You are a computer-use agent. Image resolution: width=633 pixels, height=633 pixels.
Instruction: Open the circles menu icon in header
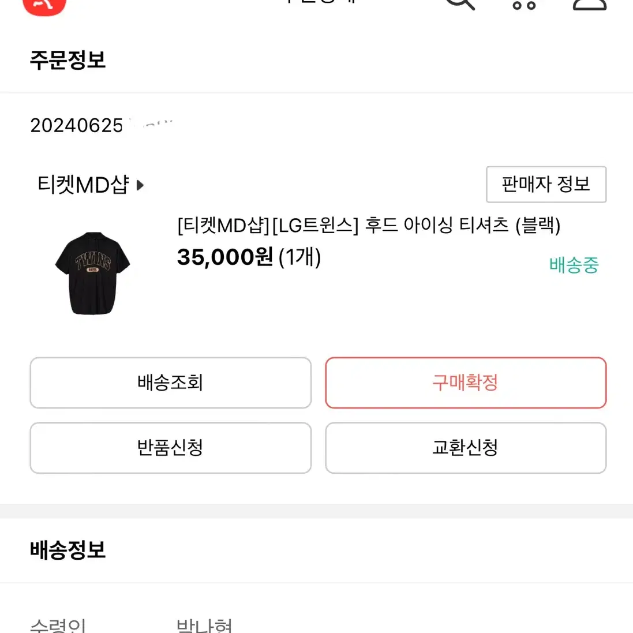pyautogui.click(x=524, y=5)
